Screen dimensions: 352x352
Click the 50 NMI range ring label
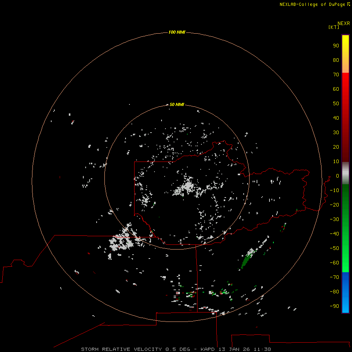(x=177, y=104)
